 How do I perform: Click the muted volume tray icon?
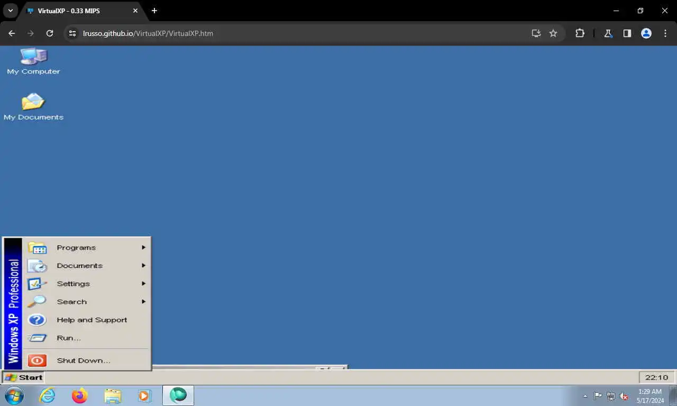tap(624, 396)
